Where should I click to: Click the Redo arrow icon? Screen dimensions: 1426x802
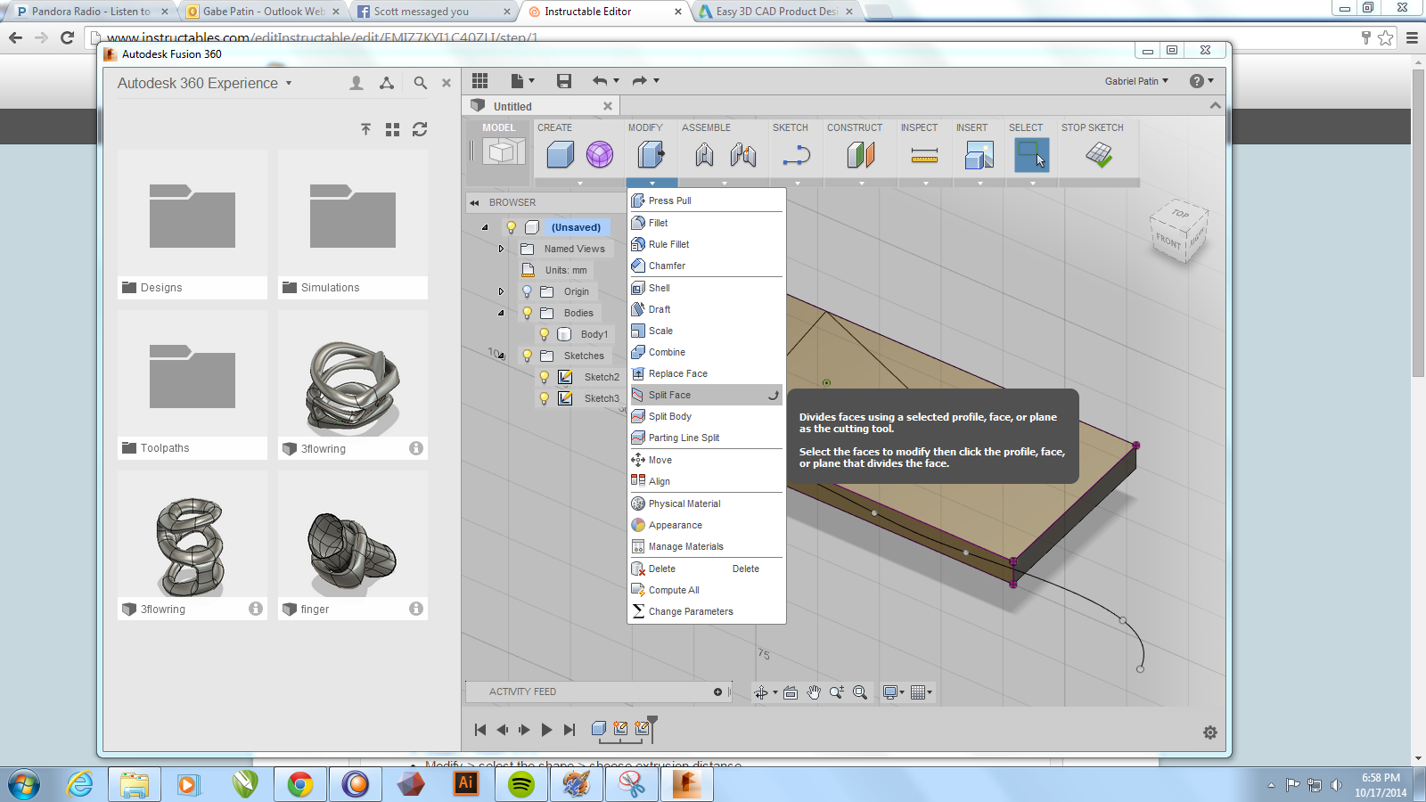tap(640, 81)
